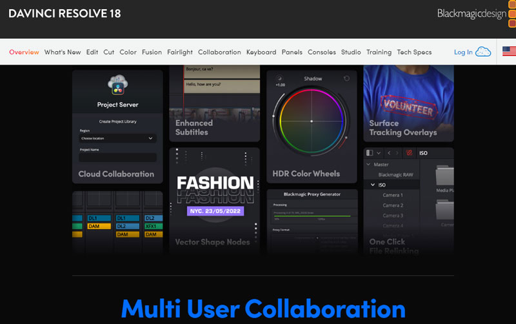Open the Consoles section
Screen dimensions: 516x324
point(321,52)
